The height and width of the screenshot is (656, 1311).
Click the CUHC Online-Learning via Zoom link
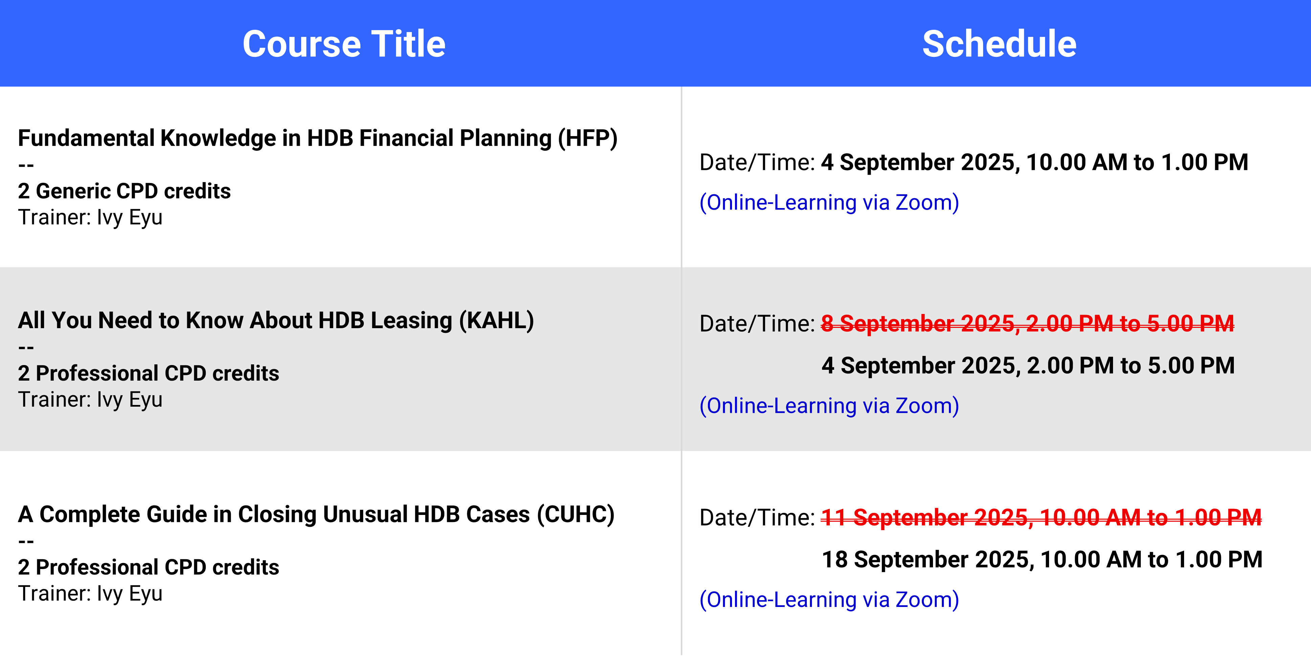[829, 600]
